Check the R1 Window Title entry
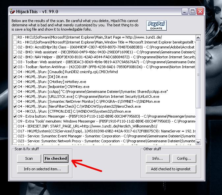 (x=15, y=42)
